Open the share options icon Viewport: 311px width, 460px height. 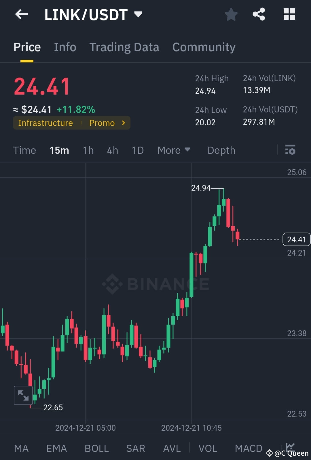pyautogui.click(x=259, y=14)
